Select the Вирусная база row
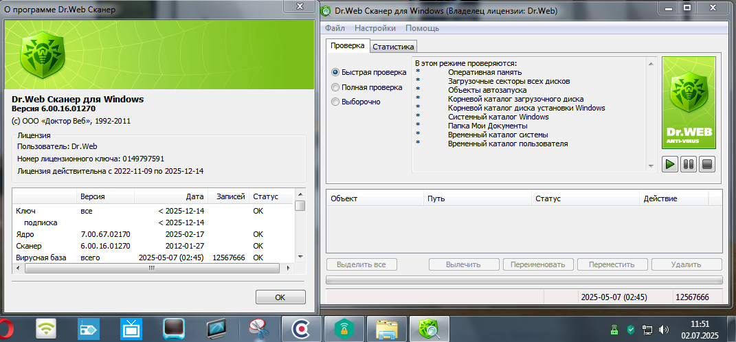This screenshot has height=342, width=736. (x=153, y=258)
